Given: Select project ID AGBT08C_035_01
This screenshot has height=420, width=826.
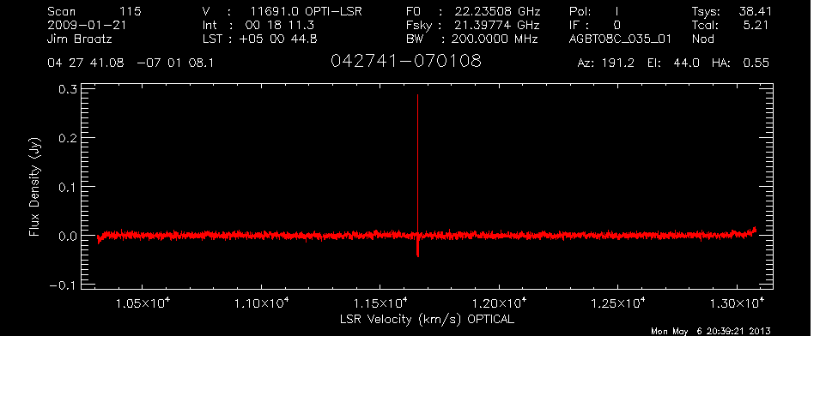Looking at the screenshot, I should [x=620, y=39].
